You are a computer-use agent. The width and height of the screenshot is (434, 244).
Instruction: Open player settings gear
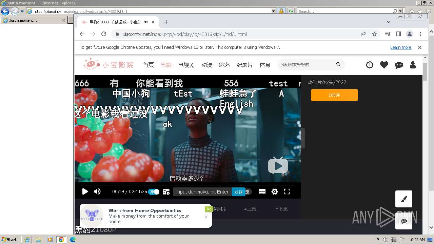(x=275, y=191)
